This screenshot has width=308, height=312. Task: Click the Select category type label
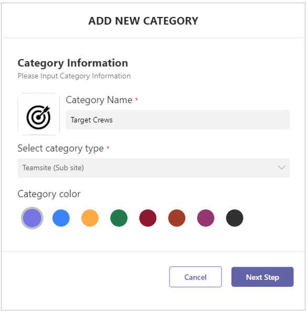60,148
